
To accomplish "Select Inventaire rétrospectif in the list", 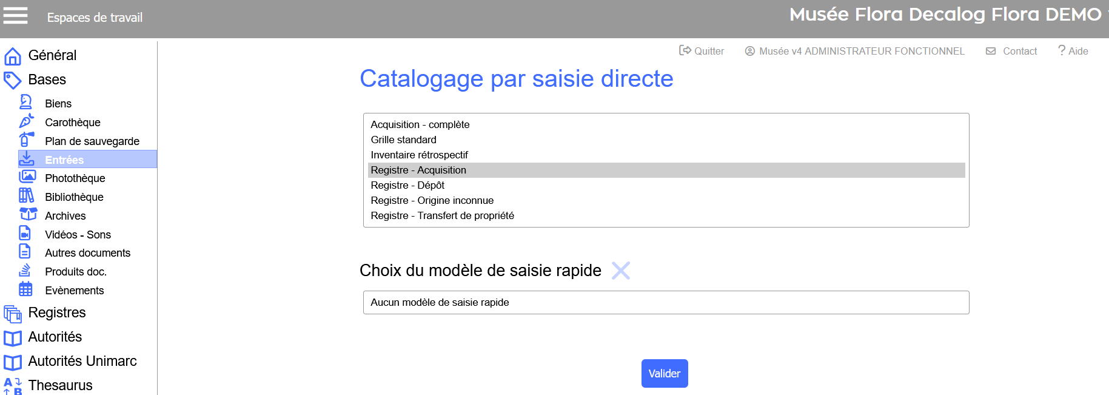I will click(420, 155).
